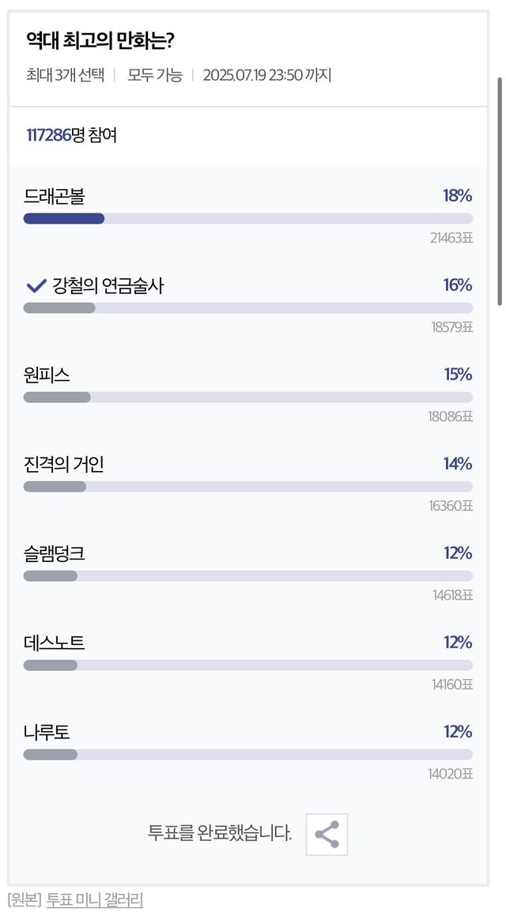Viewport: 506px width, 920px height.
Task: Pick the 나루토 poll option
Action: tap(47, 732)
